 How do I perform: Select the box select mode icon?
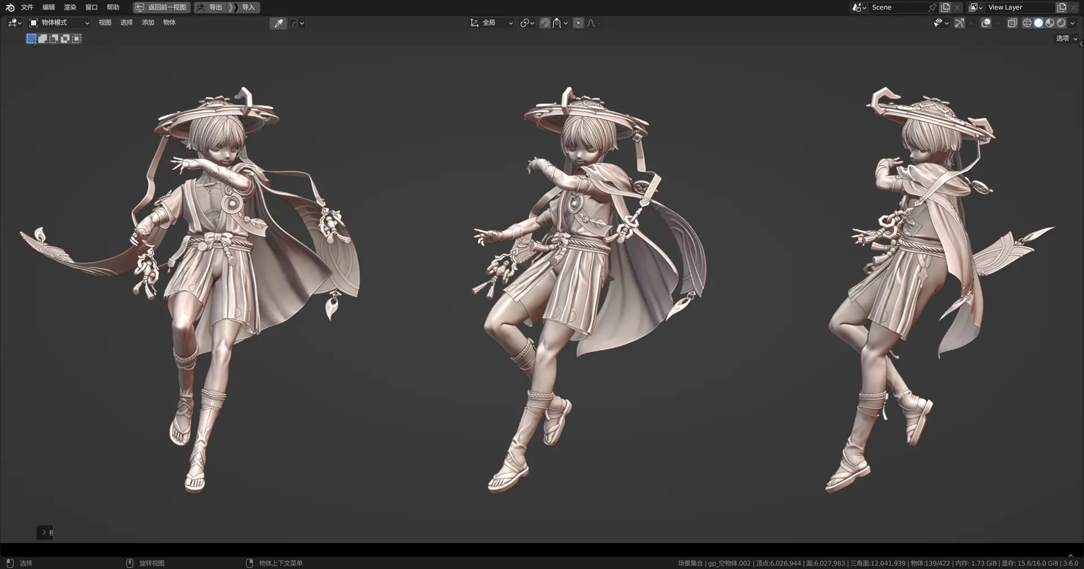tap(31, 38)
